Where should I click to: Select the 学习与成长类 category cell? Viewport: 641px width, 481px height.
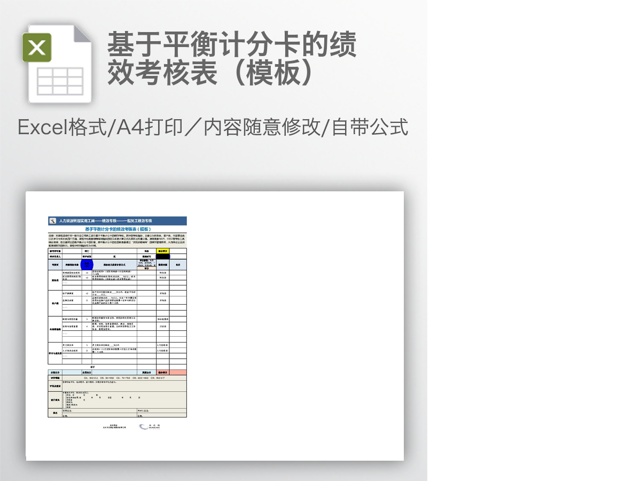(55, 353)
